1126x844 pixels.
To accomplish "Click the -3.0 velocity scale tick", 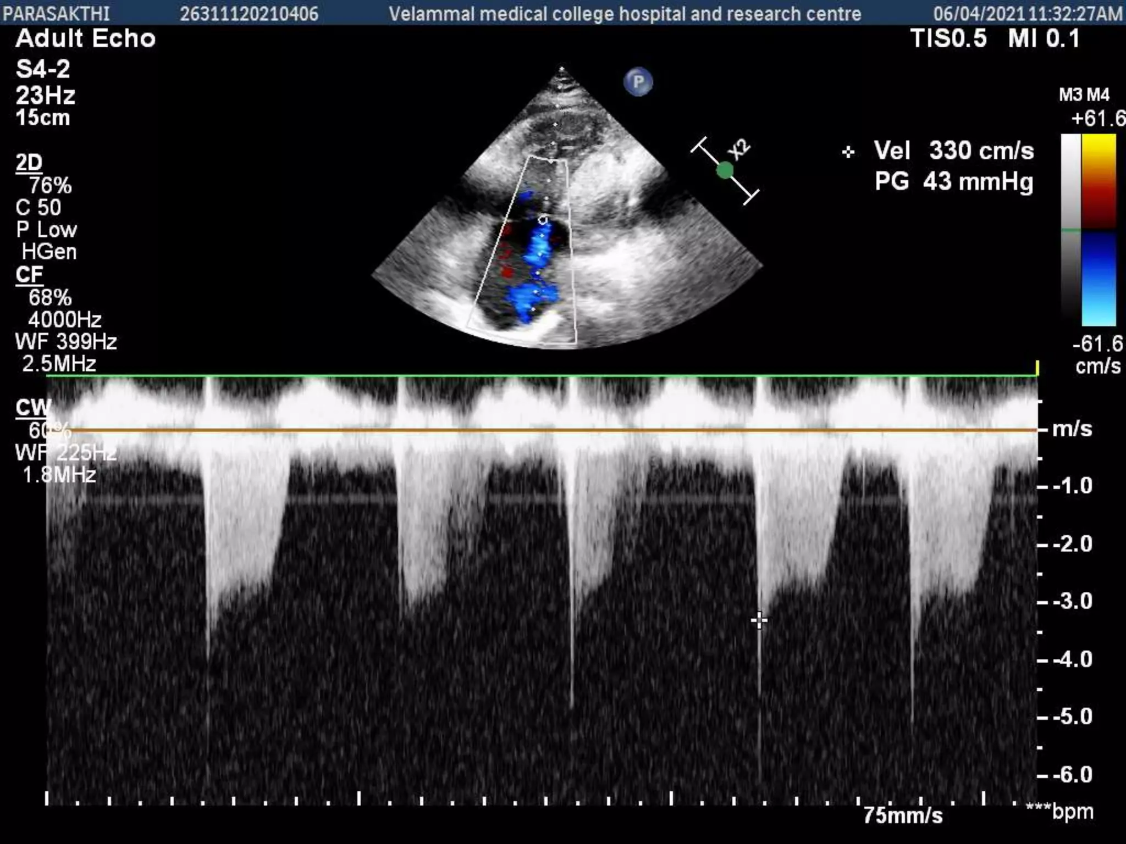I will tap(1072, 601).
